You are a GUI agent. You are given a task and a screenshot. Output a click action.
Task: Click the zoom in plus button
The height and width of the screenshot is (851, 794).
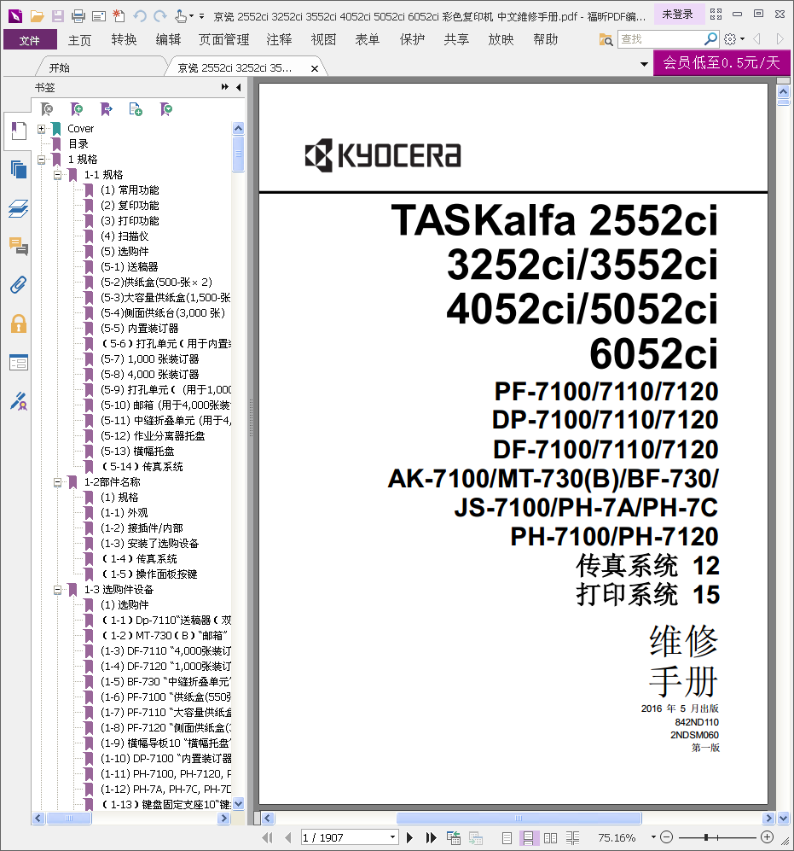coord(767,837)
